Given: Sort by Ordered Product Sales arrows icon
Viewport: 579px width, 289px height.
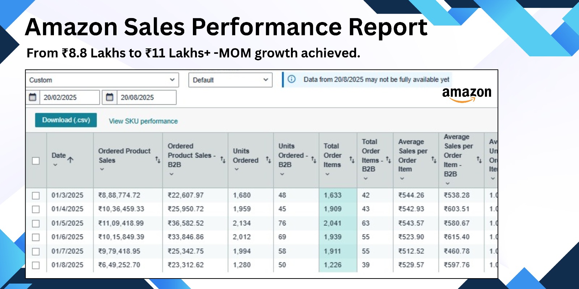Looking at the screenshot, I should pyautogui.click(x=158, y=159).
